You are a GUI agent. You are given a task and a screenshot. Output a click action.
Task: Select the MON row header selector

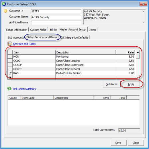[10, 57]
